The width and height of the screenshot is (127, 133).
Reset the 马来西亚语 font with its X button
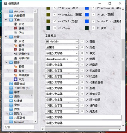pyautogui.click(x=82, y=82)
